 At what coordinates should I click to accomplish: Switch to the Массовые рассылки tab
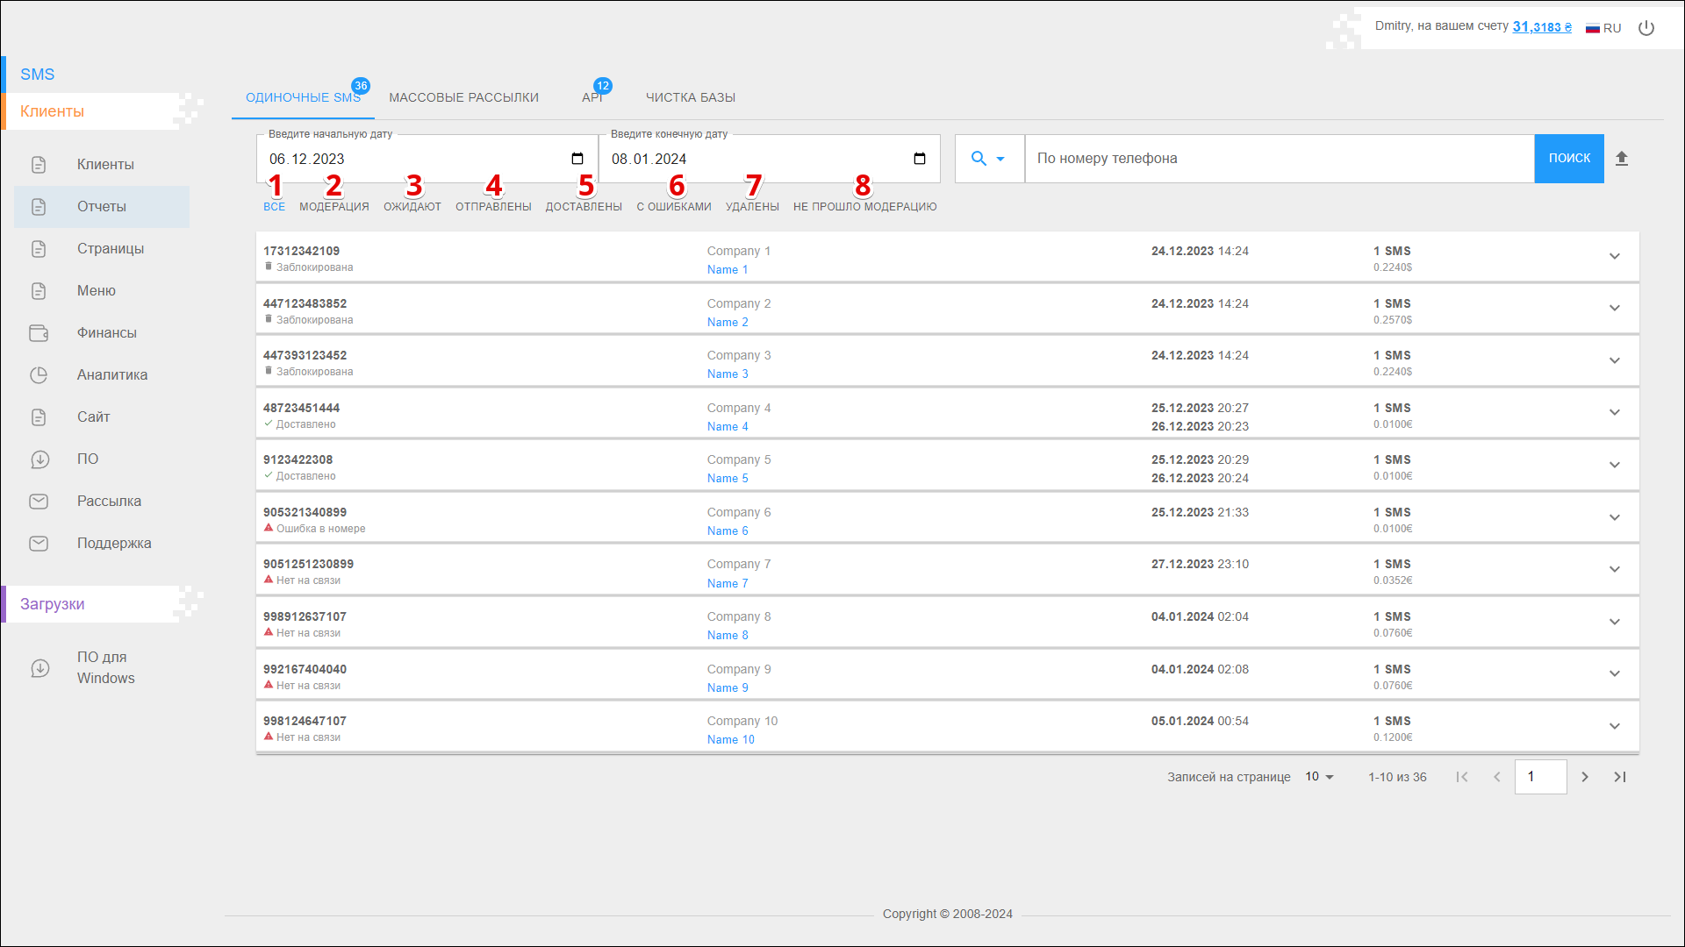(x=463, y=97)
